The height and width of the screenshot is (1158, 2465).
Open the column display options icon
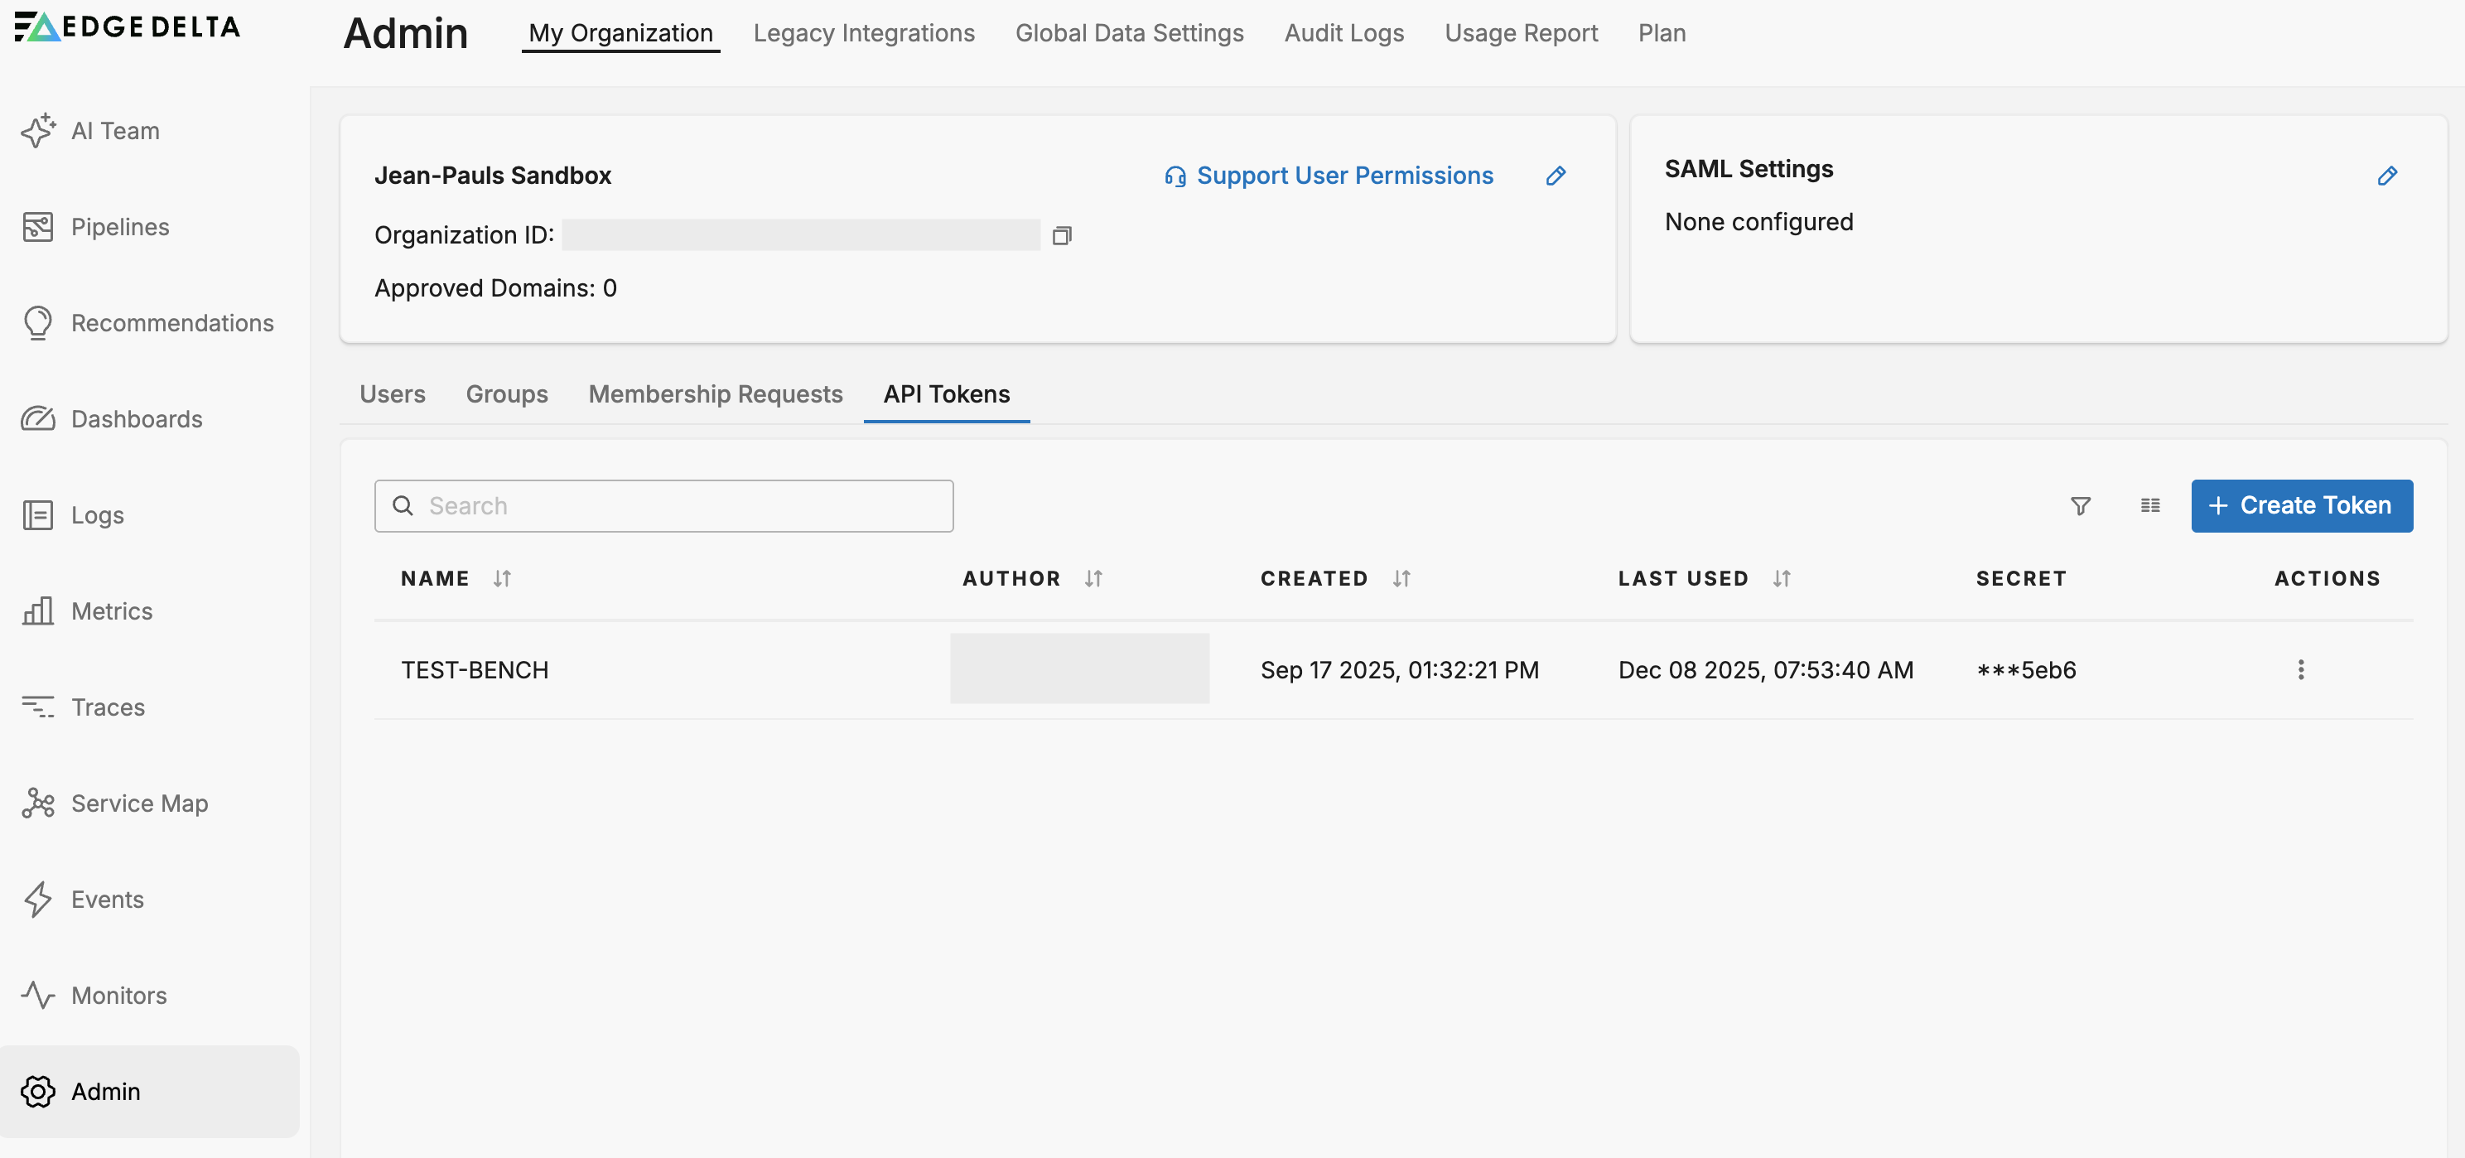pos(2150,505)
